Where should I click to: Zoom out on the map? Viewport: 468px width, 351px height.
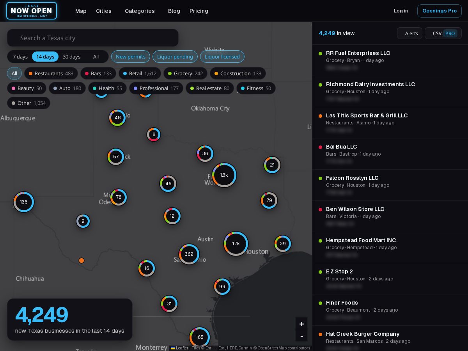(x=301, y=335)
